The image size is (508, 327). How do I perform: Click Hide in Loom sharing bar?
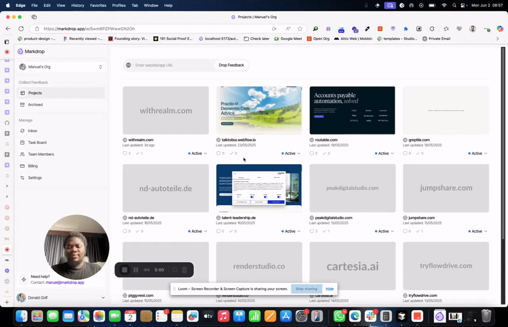[329, 289]
